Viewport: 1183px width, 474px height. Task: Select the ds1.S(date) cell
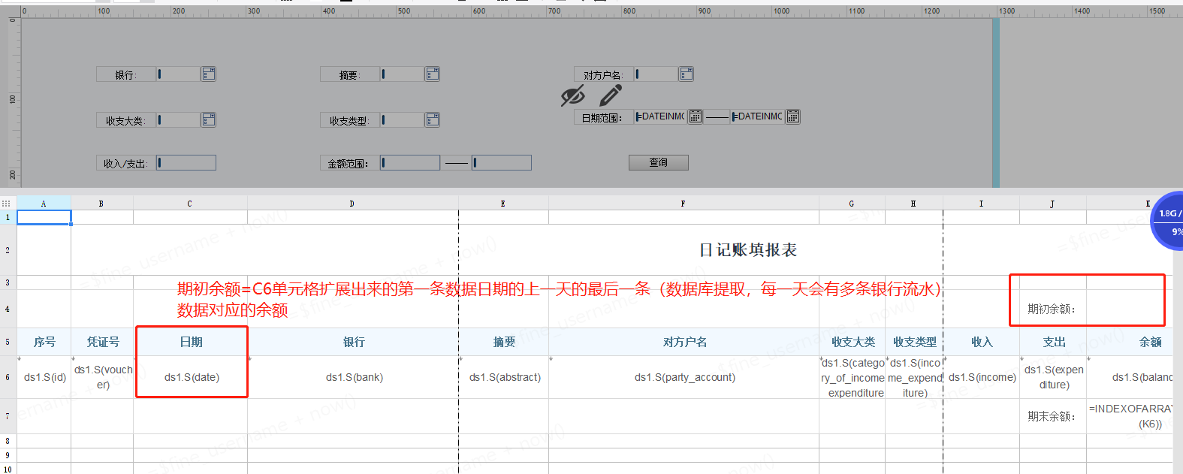click(x=192, y=377)
